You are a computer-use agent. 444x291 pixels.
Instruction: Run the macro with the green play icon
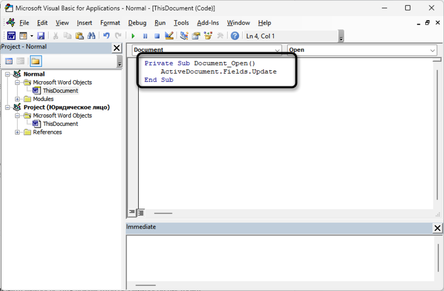(x=133, y=36)
